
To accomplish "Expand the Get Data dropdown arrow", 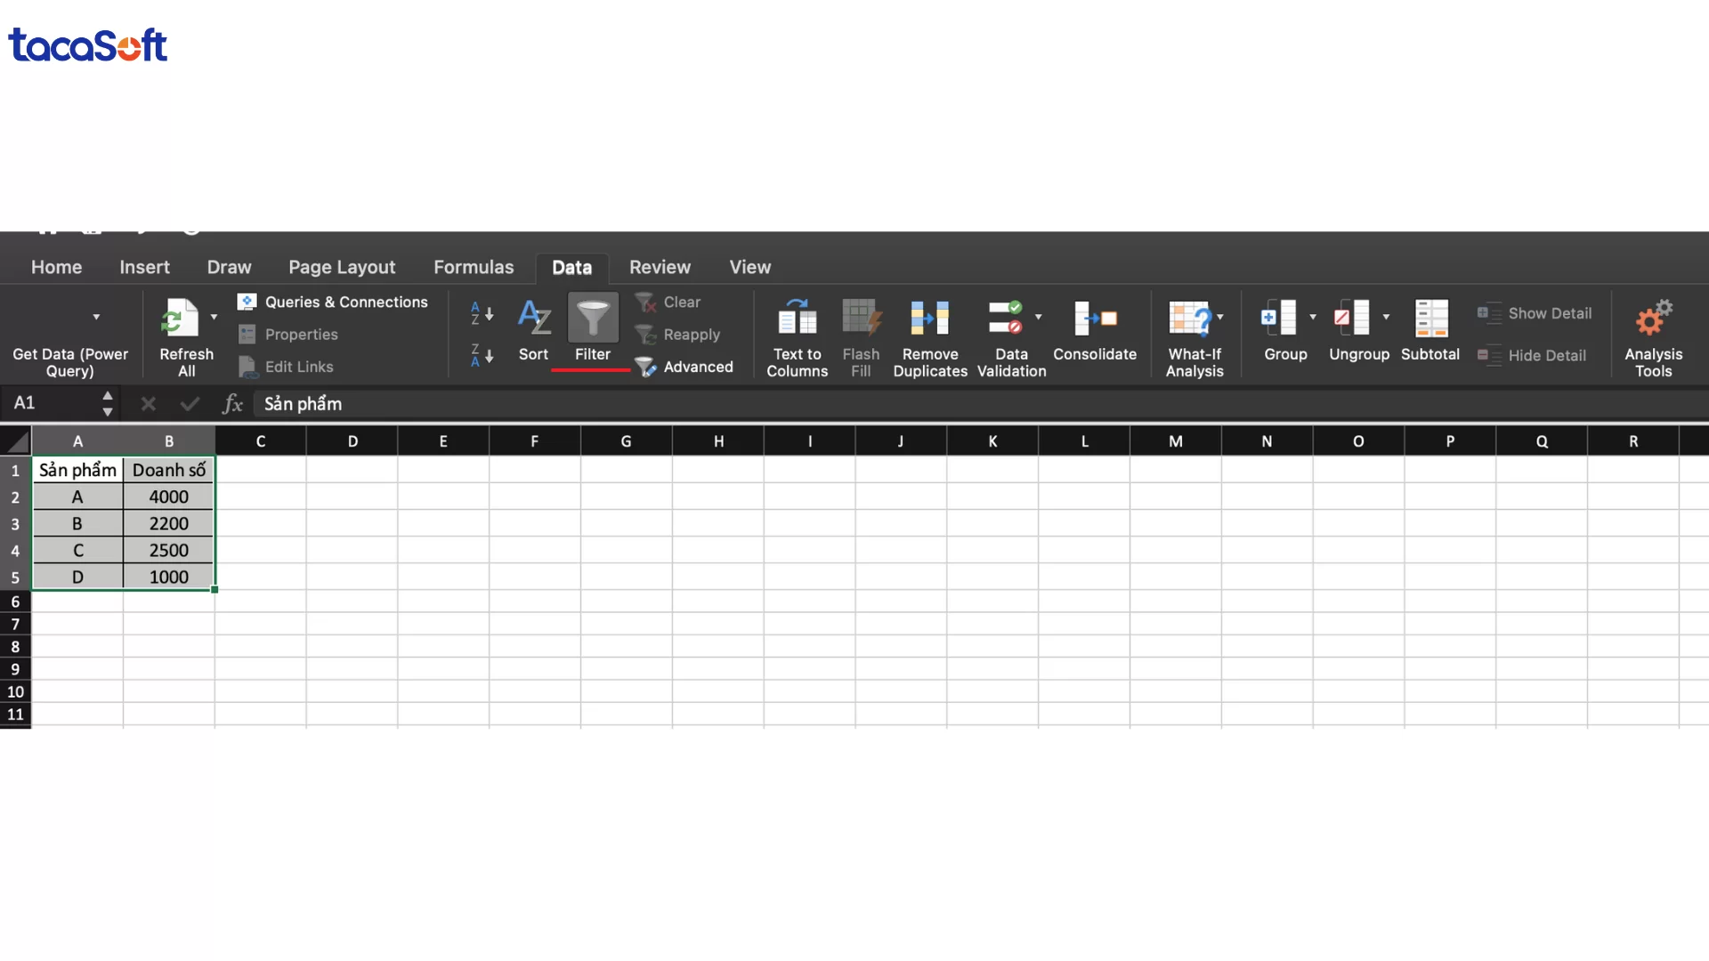I will (x=96, y=317).
